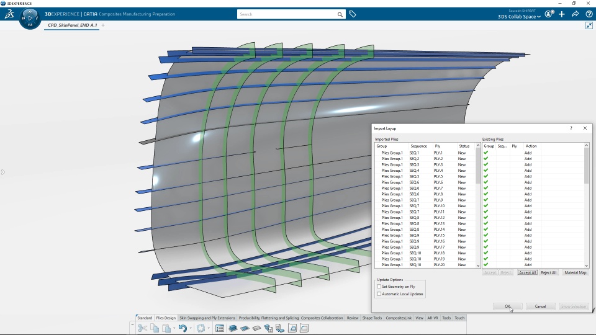Open the Help question mark icon
596x335 pixels.
coord(589,14)
